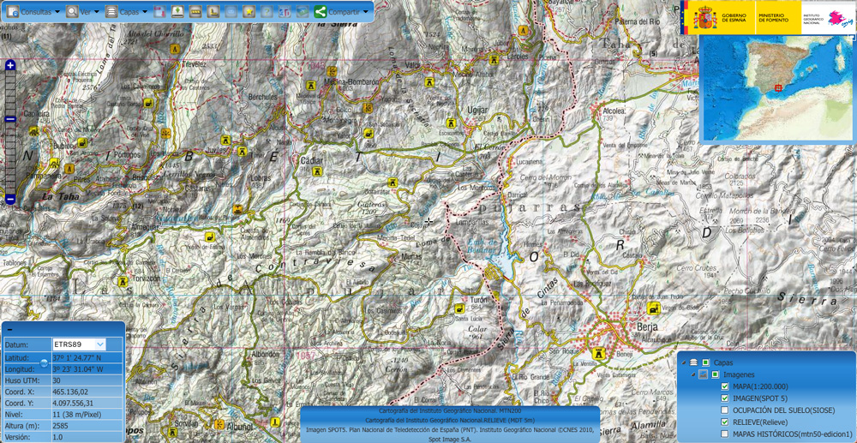Open the Consultas menu label

37,11
